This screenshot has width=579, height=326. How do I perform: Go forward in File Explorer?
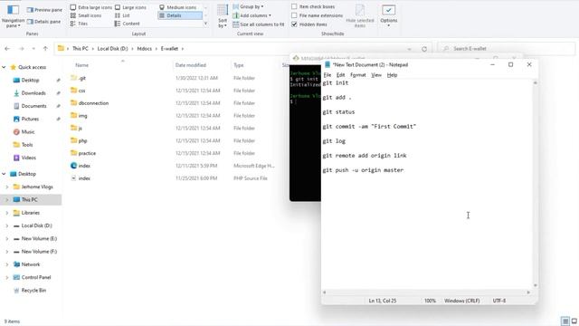(x=22, y=48)
